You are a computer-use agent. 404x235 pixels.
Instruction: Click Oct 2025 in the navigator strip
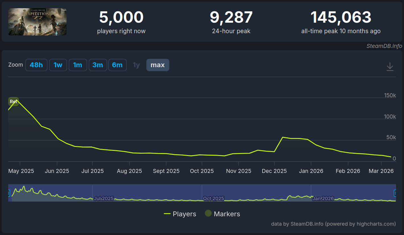click(214, 198)
